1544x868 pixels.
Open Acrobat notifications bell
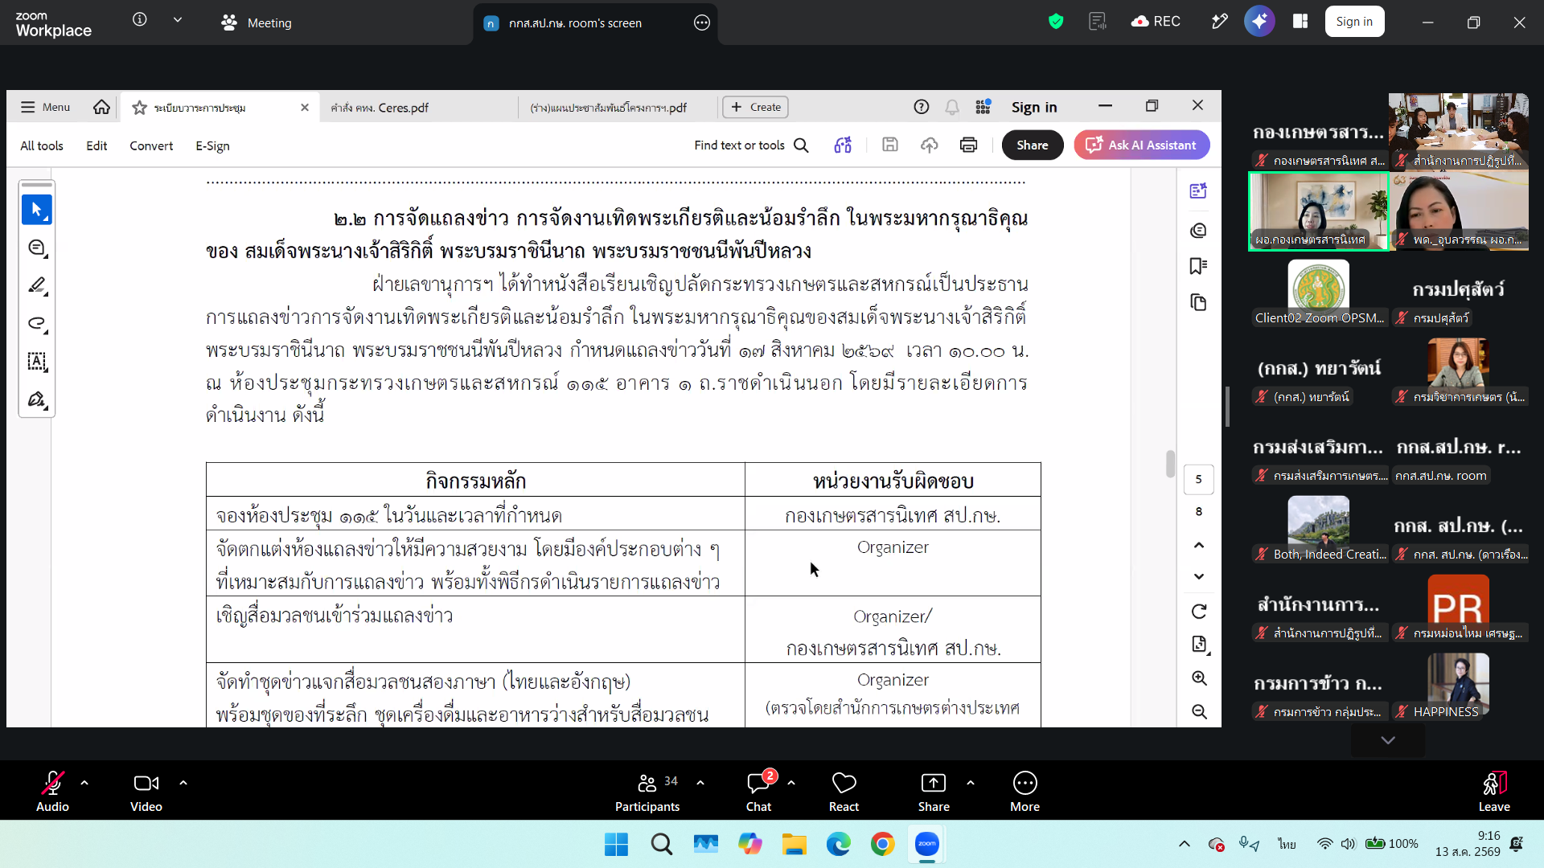[952, 107]
